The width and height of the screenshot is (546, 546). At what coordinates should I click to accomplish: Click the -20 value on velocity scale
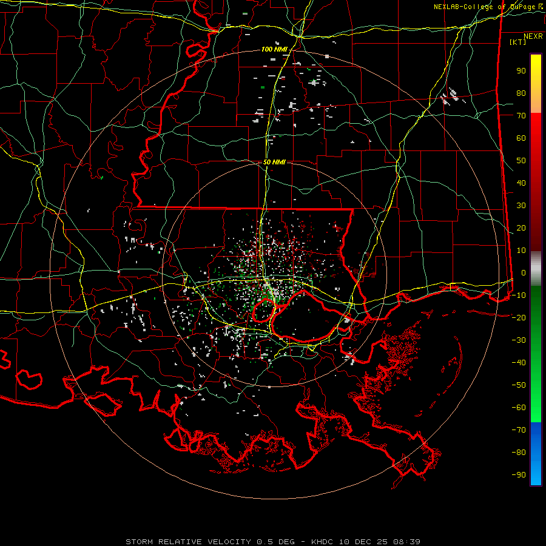519,317
